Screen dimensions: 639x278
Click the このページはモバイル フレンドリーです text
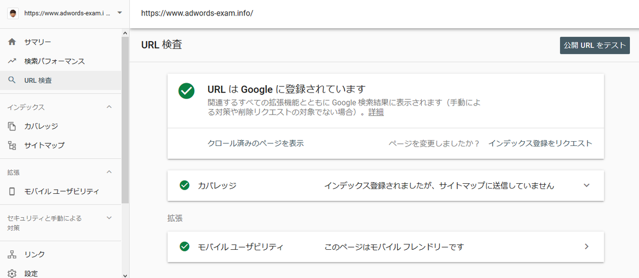394,247
